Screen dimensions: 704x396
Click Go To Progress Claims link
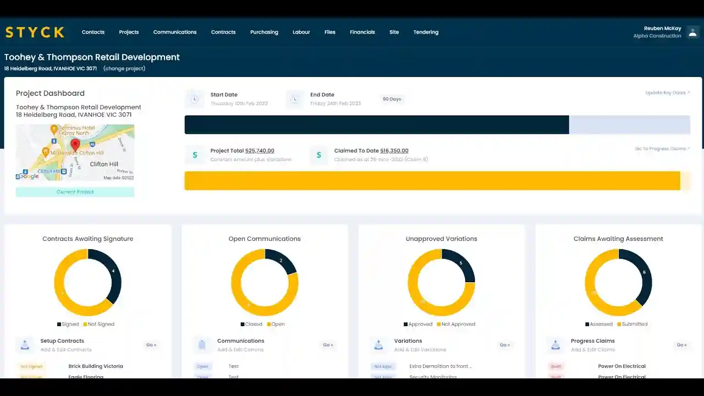662,148
